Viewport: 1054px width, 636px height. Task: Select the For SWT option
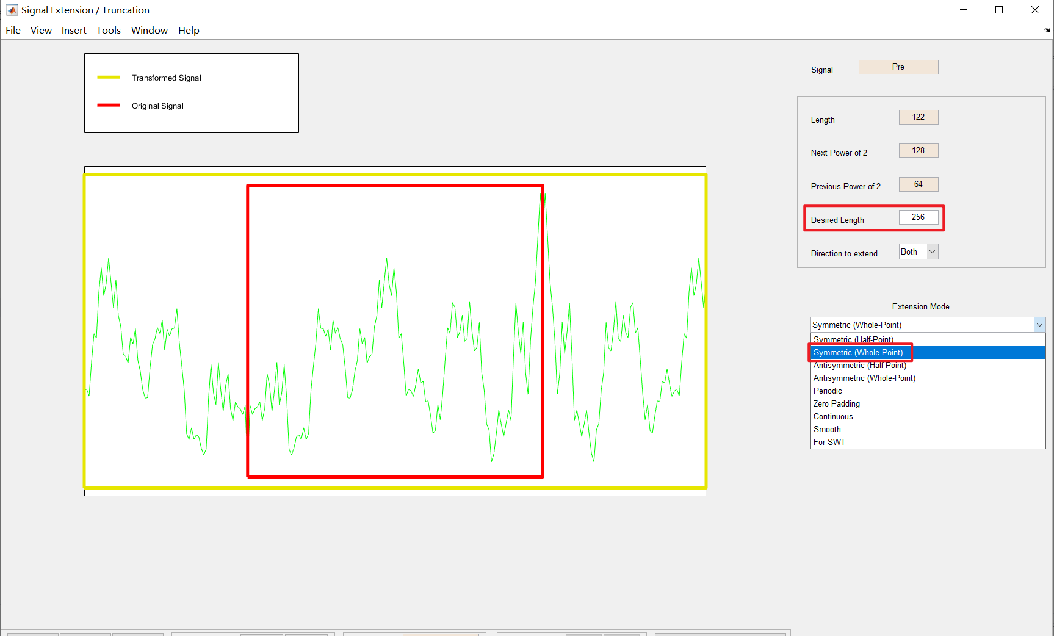point(829,442)
